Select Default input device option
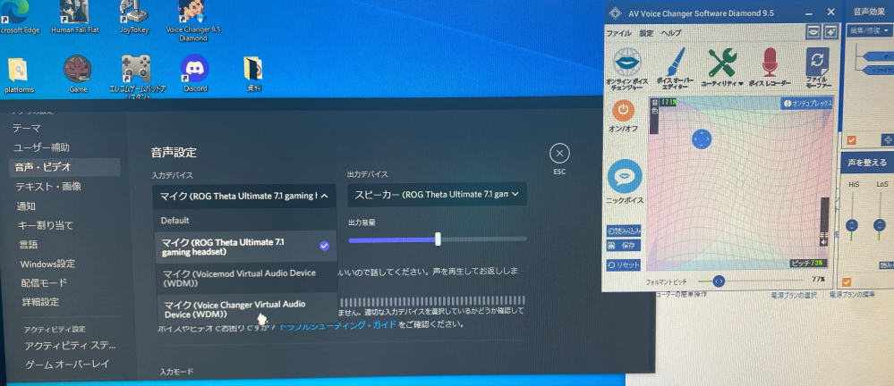 click(x=246, y=220)
